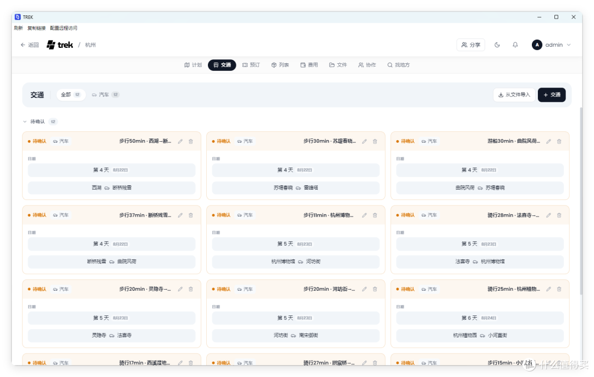Open 配置远程访问 menu item
The width and height of the screenshot is (594, 377).
coord(64,28)
